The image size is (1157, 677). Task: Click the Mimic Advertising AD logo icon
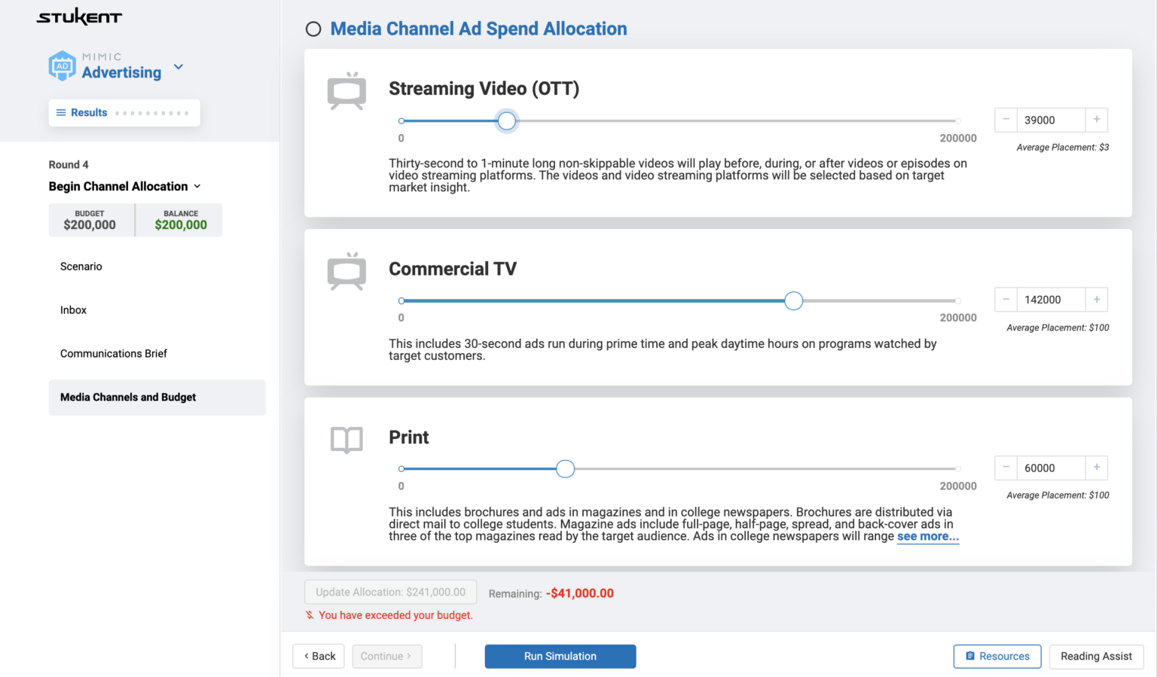(x=62, y=66)
